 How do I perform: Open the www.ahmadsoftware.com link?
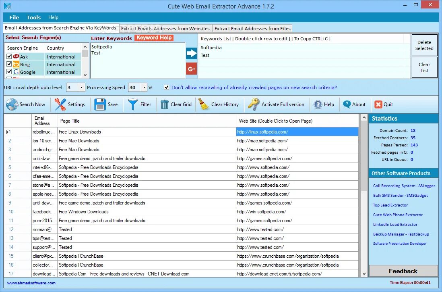[x=31, y=283]
